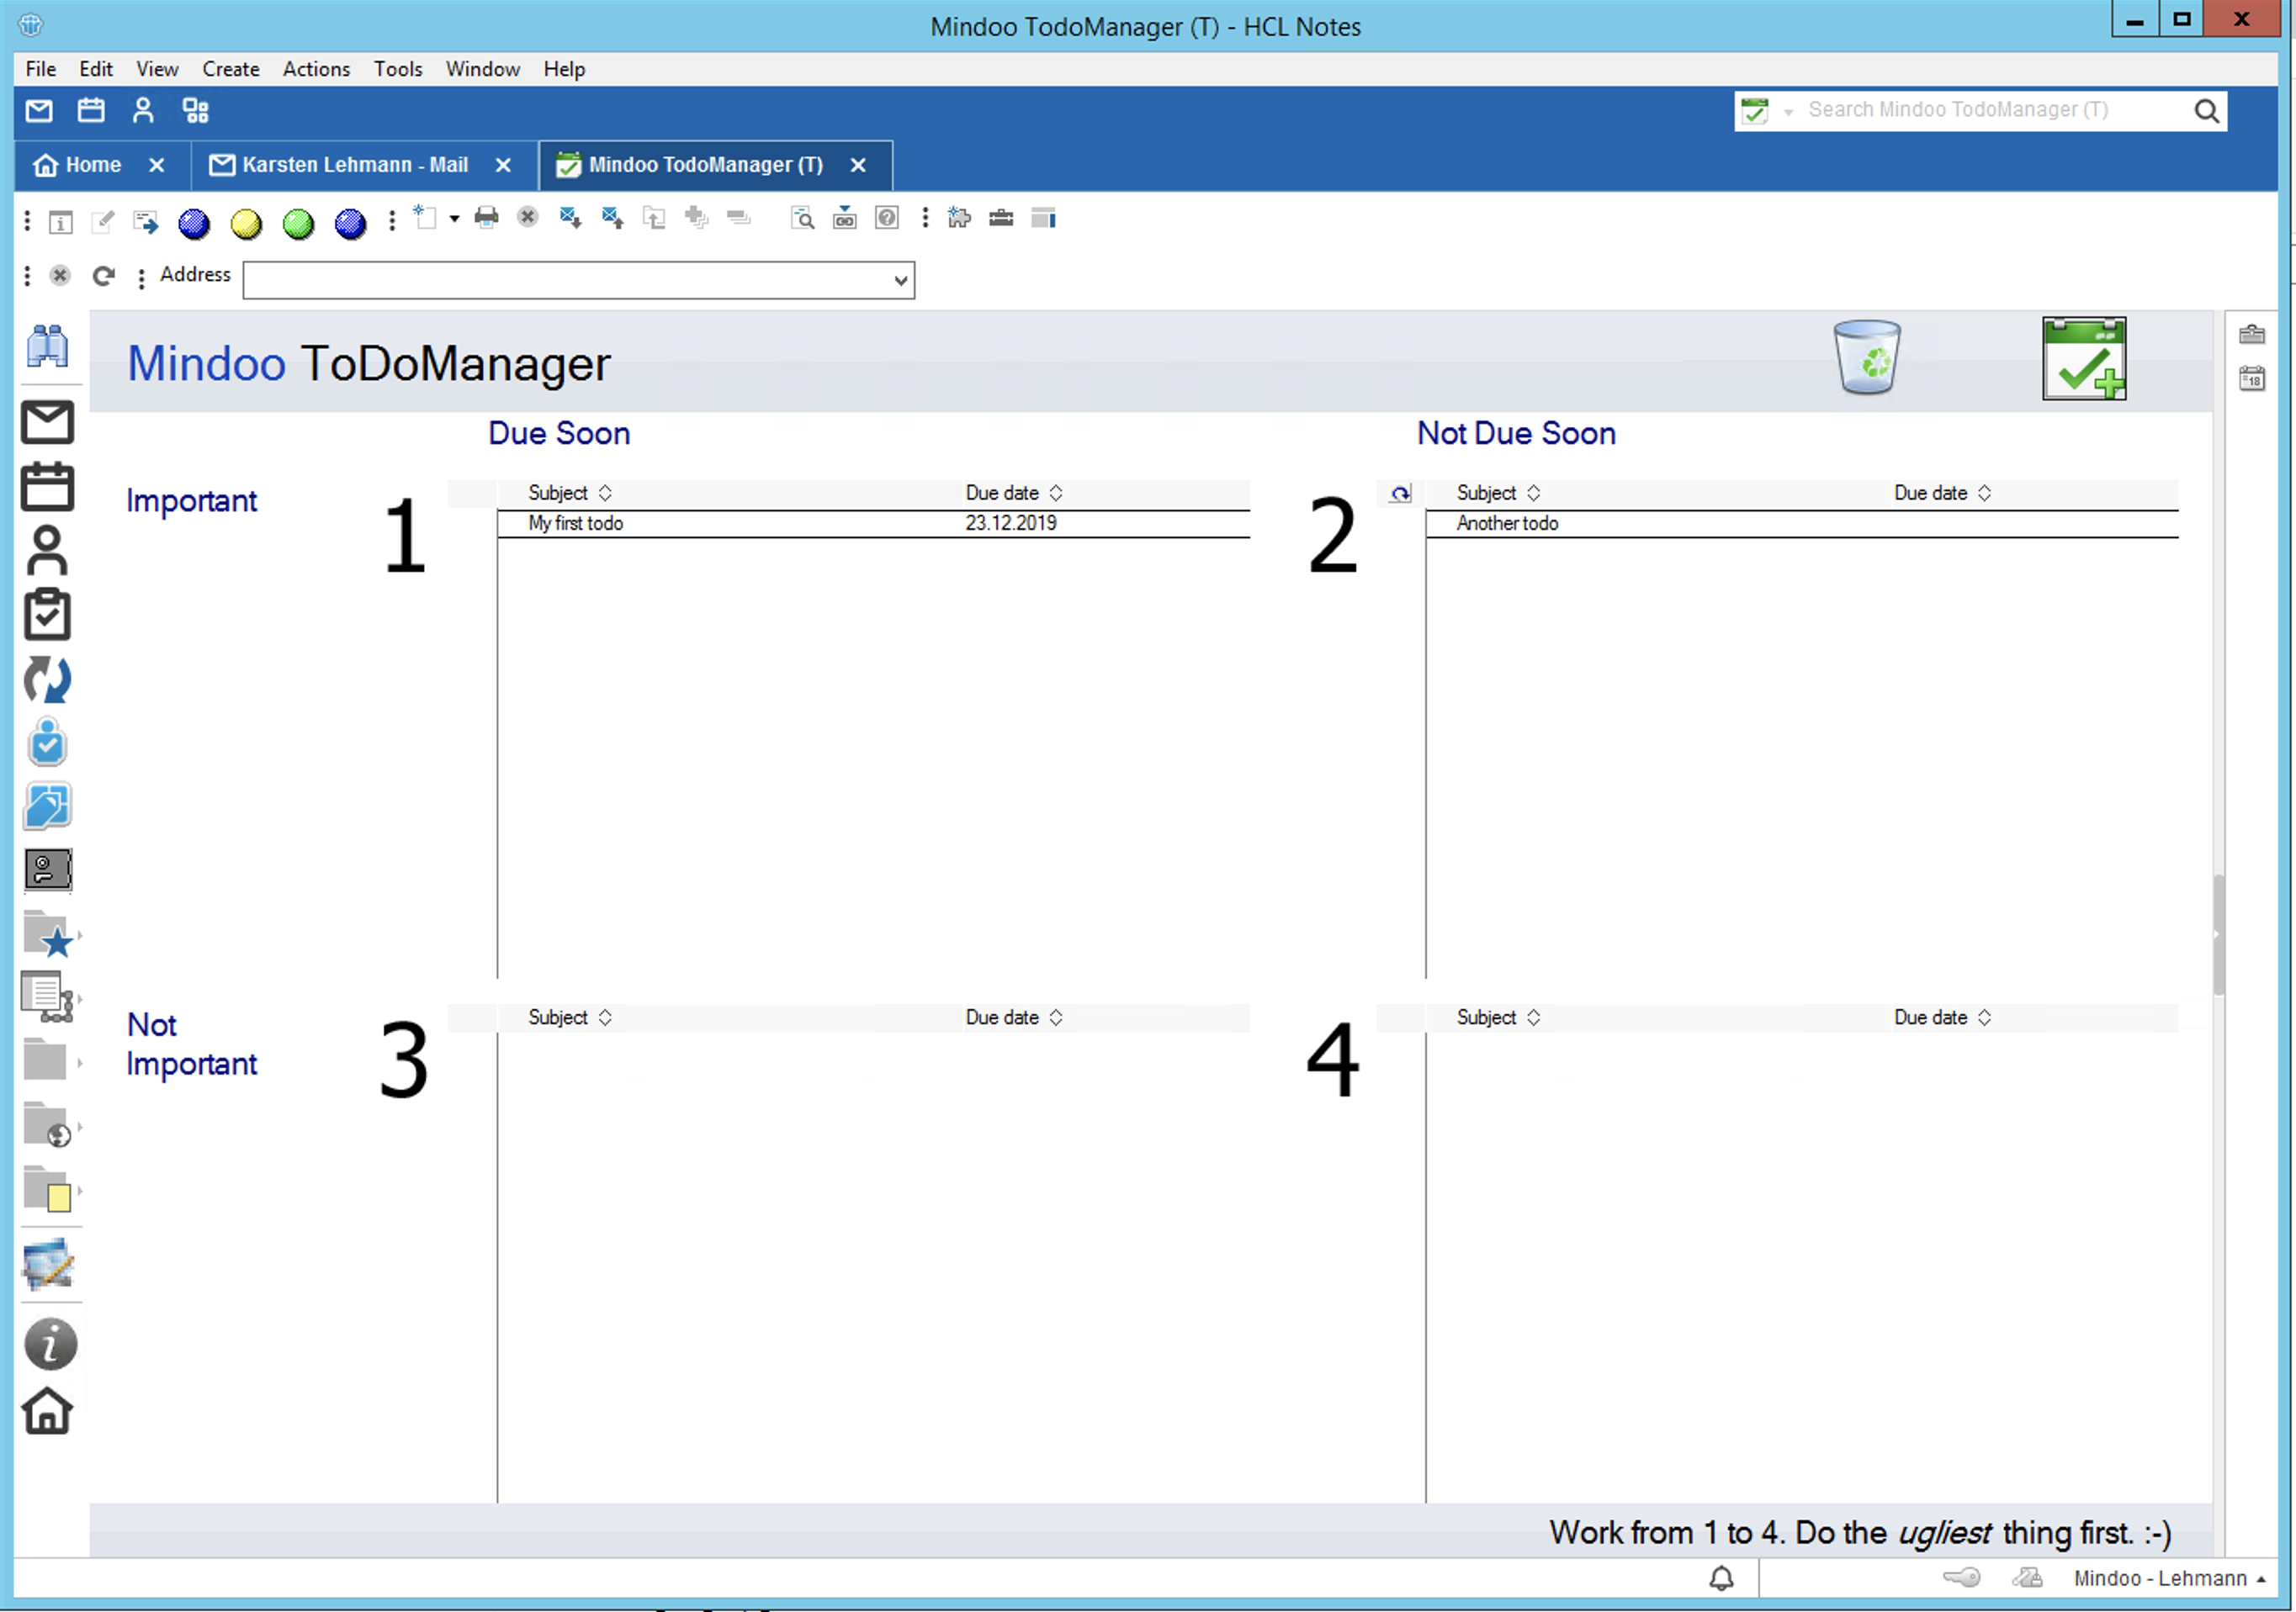Click the notification bell in status bar
Viewport: 2296px width, 1612px height.
(1721, 1578)
